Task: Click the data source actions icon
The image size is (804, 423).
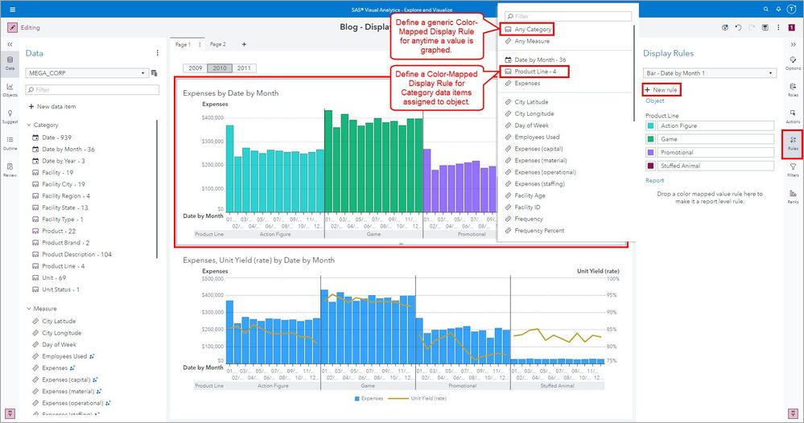Action: 154,73
